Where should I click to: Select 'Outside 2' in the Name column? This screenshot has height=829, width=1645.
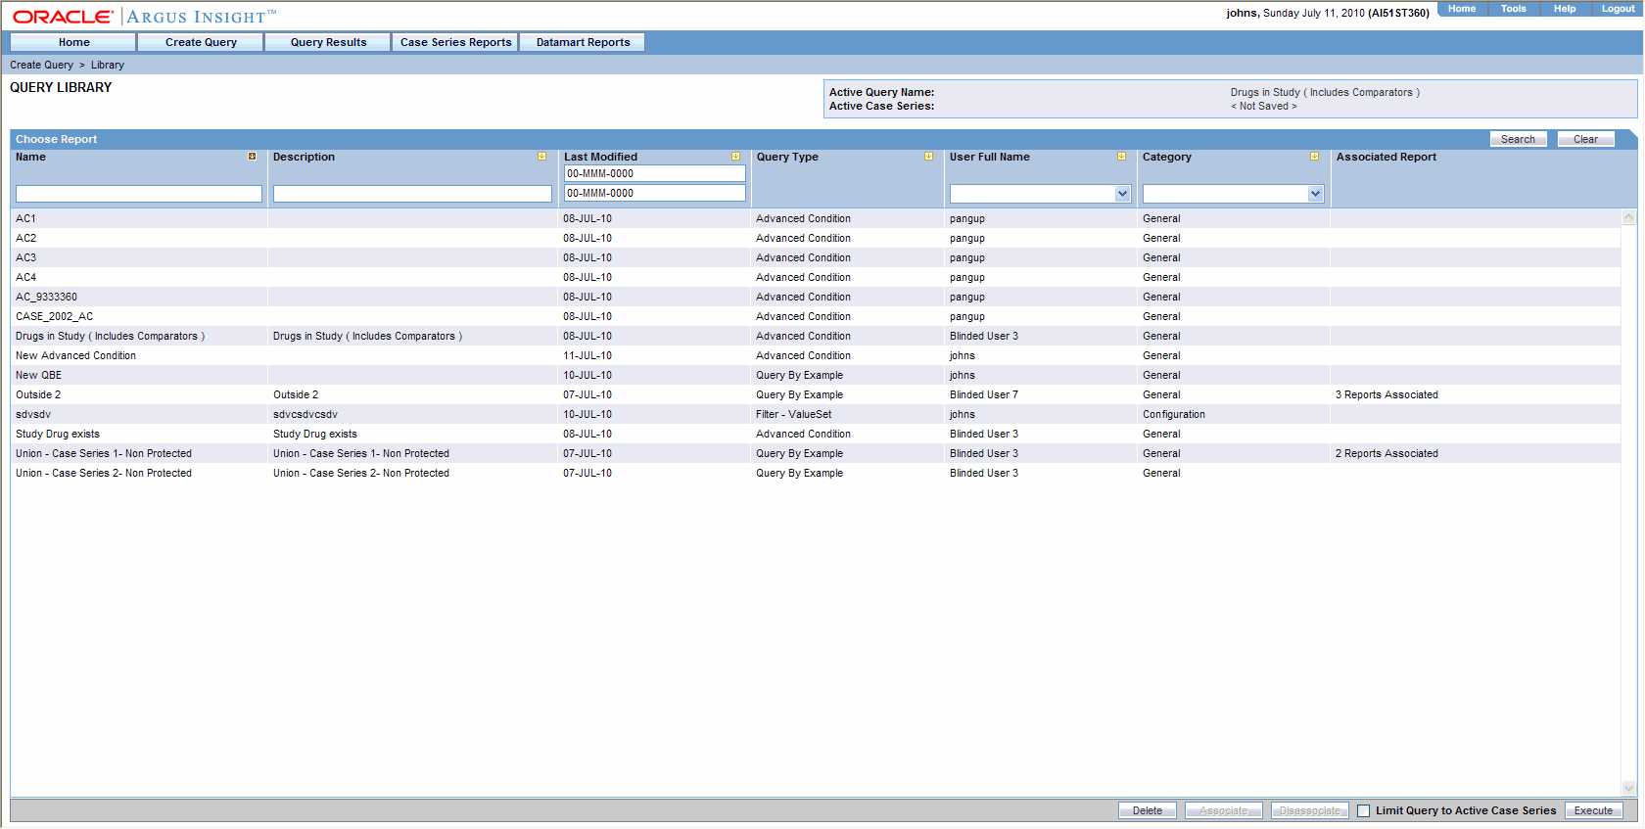38,394
